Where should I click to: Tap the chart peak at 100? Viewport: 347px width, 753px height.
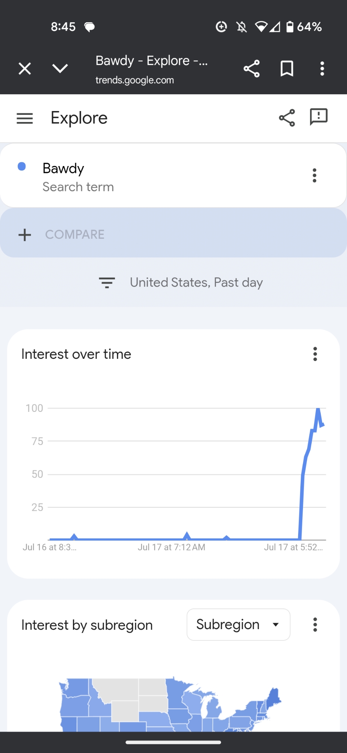pos(318,409)
